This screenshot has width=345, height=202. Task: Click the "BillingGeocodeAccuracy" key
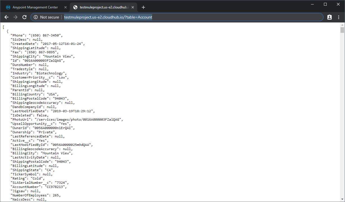click(x=35, y=149)
